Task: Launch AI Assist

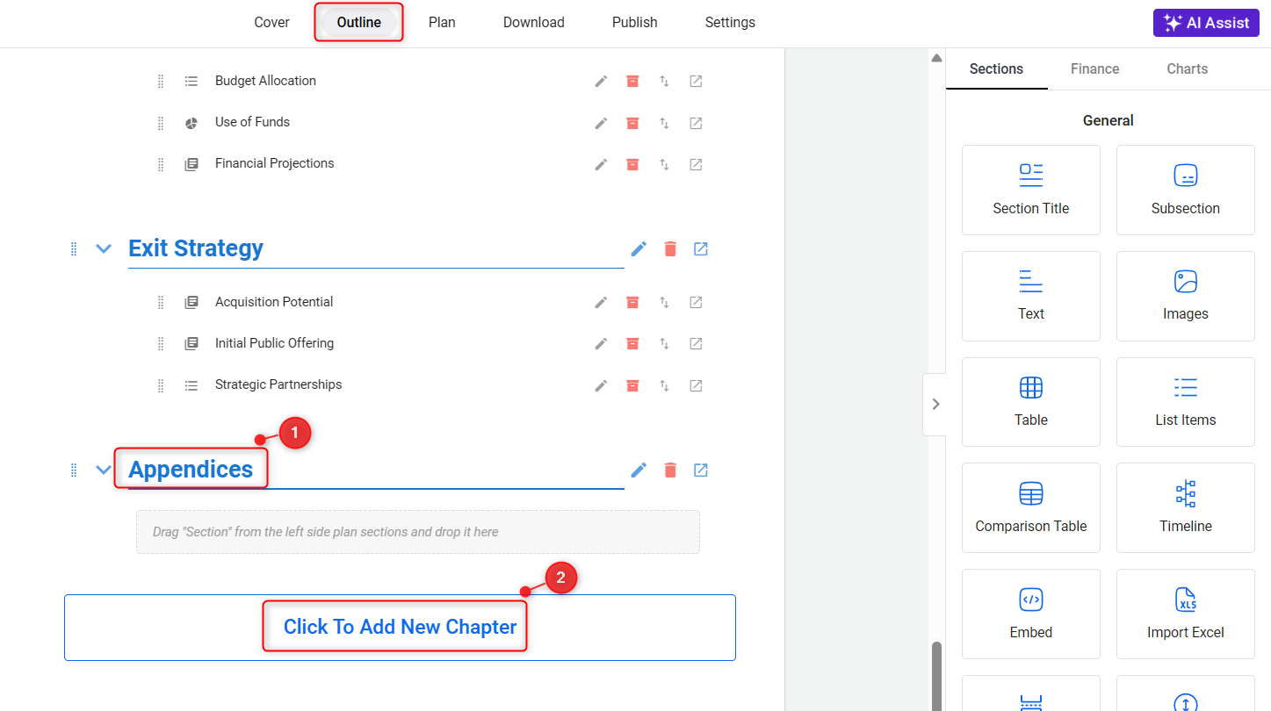Action: (x=1206, y=23)
